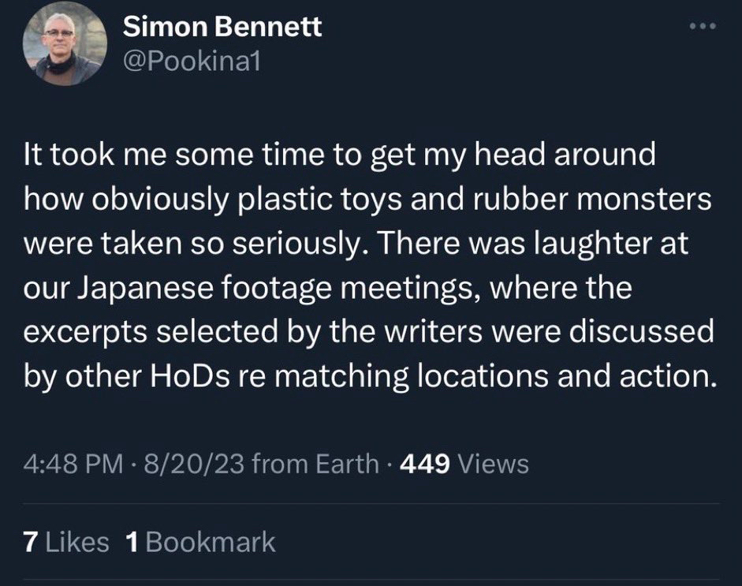This screenshot has width=742, height=586.
Task: Click the "Views" label
Action: 493,464
